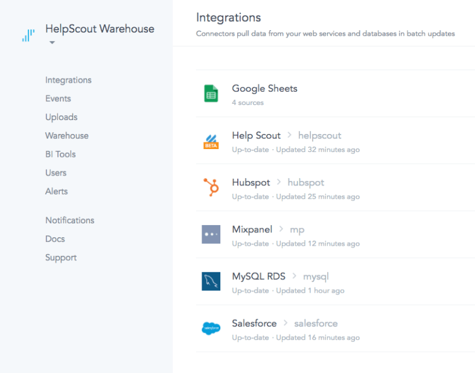Click the HelpScout Warehouse title
This screenshot has width=475, height=373.
coord(100,29)
